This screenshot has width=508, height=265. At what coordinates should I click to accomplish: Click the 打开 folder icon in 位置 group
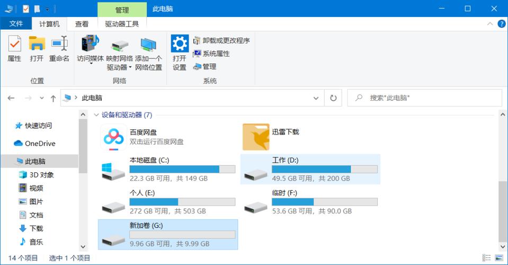37,44
